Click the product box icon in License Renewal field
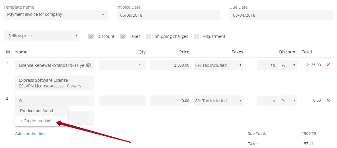Image resolution: width=337 pixels, height=148 pixels. 89,65
